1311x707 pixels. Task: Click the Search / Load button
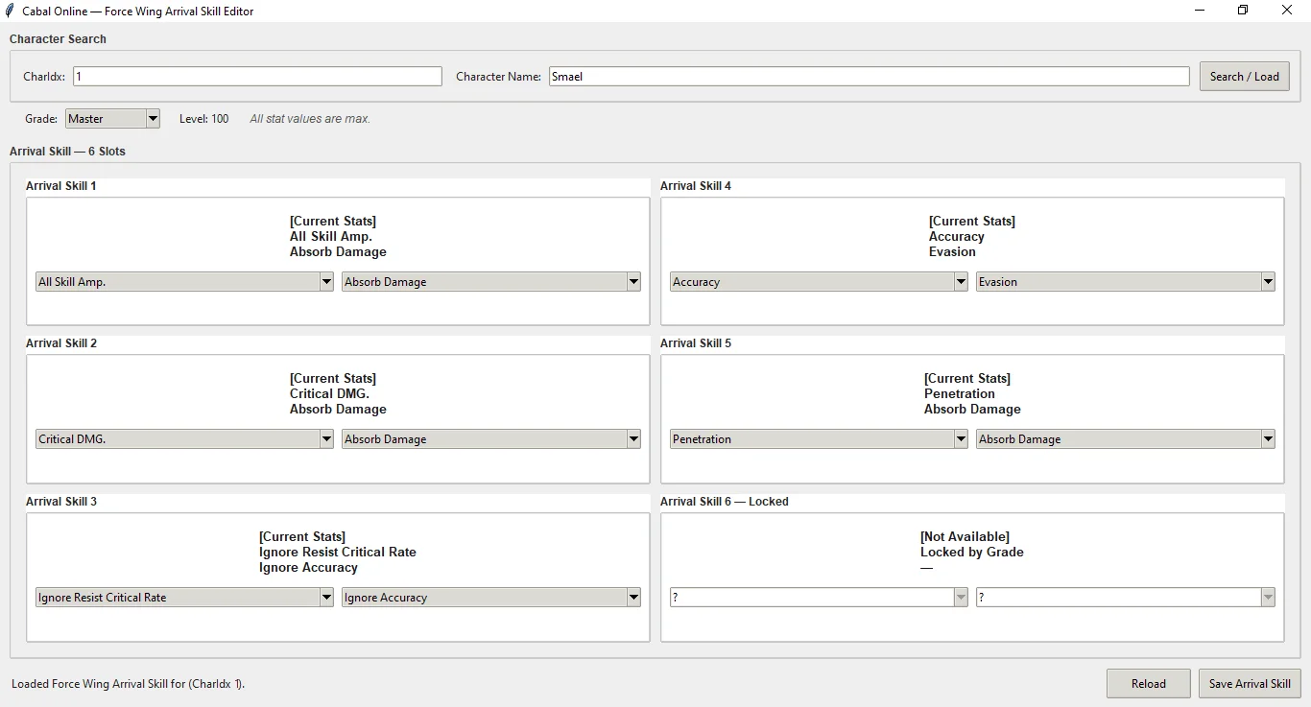(x=1244, y=77)
